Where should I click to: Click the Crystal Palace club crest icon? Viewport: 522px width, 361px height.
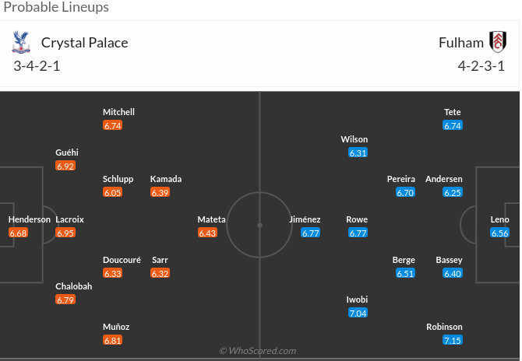pyautogui.click(x=20, y=42)
